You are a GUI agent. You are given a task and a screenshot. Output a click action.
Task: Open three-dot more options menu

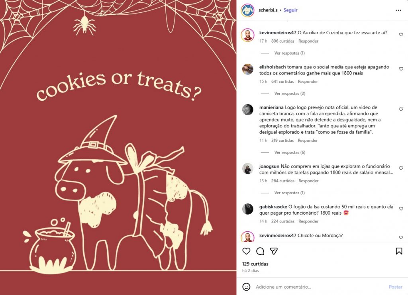[x=398, y=10]
